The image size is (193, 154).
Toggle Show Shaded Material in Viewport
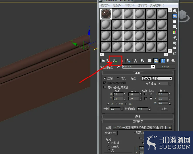pyautogui.click(x=156, y=61)
